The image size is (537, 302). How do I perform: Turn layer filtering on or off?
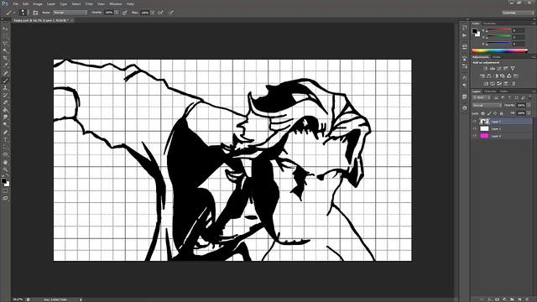click(530, 97)
